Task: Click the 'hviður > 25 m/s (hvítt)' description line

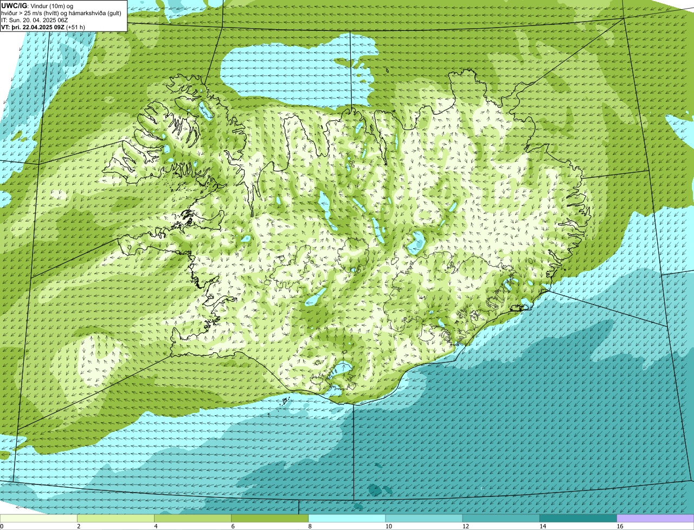Action: click(61, 13)
